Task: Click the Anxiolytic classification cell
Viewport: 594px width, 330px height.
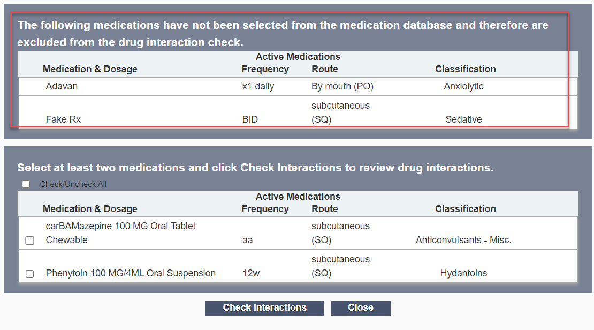Action: (x=463, y=86)
